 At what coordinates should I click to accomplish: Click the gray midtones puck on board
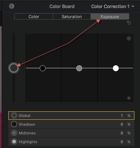79,68
